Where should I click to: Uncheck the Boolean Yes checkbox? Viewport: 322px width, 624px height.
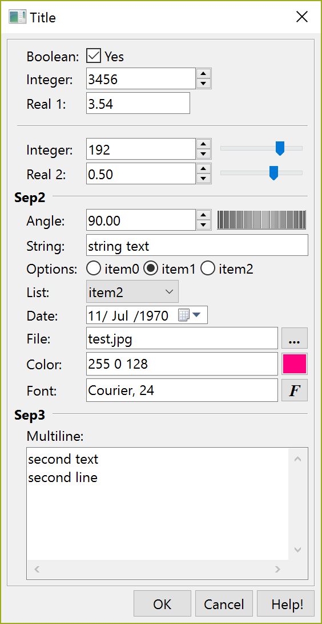coord(93,57)
